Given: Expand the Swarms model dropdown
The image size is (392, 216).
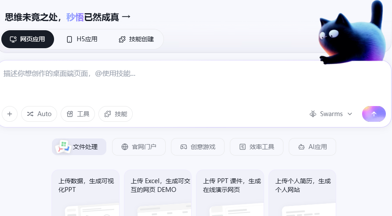Looking at the screenshot, I should 331,114.
